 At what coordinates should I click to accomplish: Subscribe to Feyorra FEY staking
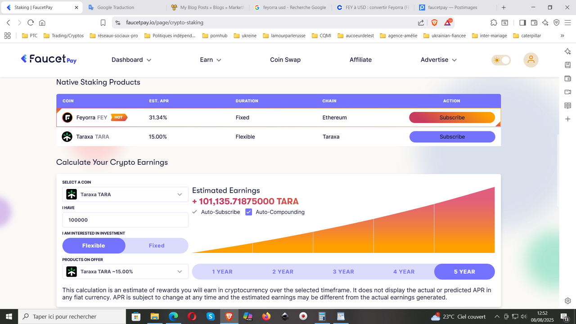click(452, 117)
